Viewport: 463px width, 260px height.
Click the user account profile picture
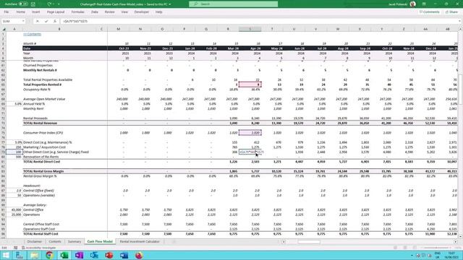(x=413, y=4)
